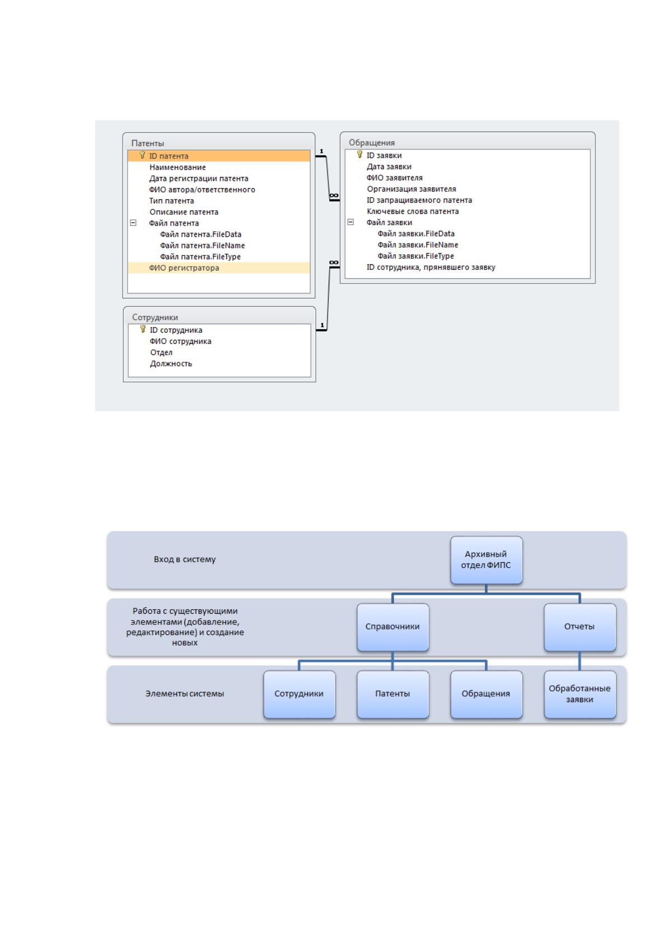Click the Сотрудники block in the diagram
The image size is (667, 943).
(x=299, y=694)
